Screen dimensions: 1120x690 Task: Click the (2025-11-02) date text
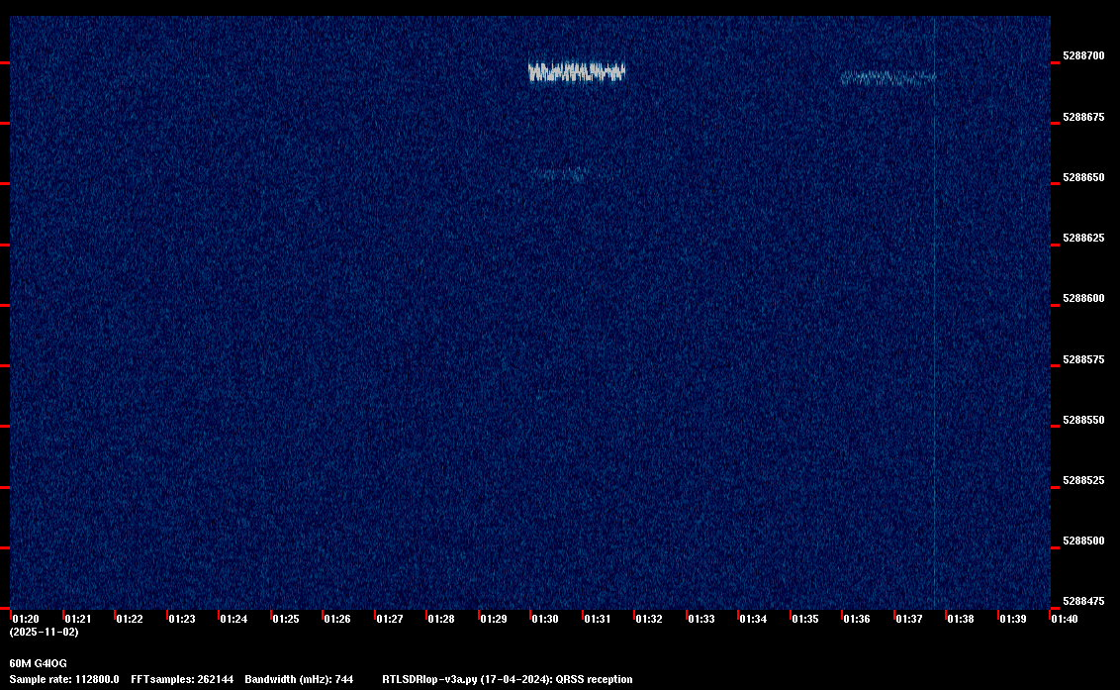(x=45, y=632)
